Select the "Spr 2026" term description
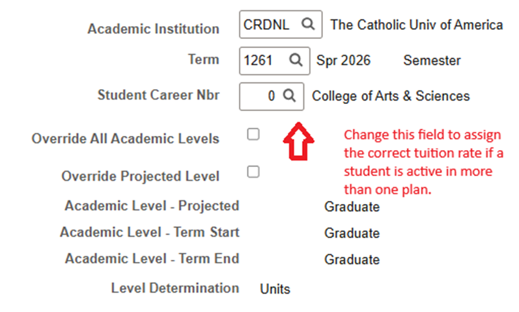Image resolution: width=519 pixels, height=312 pixels. click(x=343, y=60)
